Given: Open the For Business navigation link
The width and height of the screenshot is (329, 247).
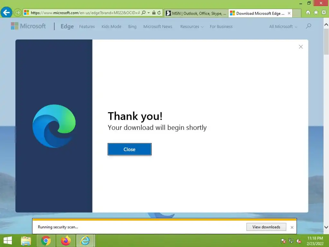Looking at the screenshot, I should [x=221, y=26].
